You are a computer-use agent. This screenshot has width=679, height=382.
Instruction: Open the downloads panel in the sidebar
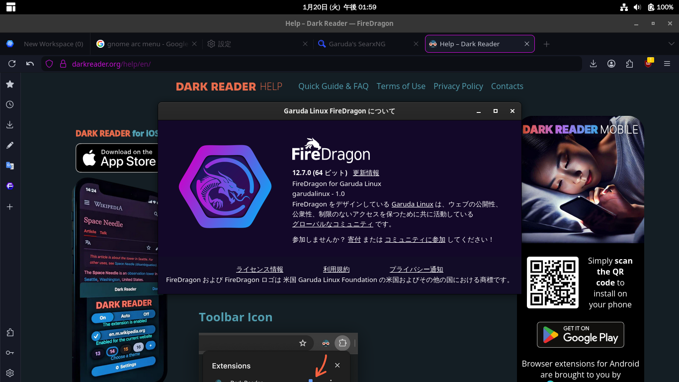[x=10, y=125]
